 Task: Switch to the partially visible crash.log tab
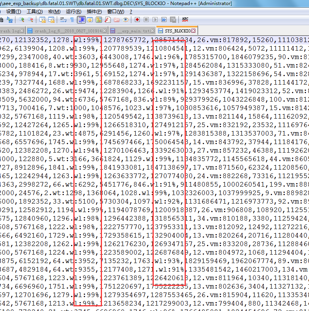pos(10,31)
